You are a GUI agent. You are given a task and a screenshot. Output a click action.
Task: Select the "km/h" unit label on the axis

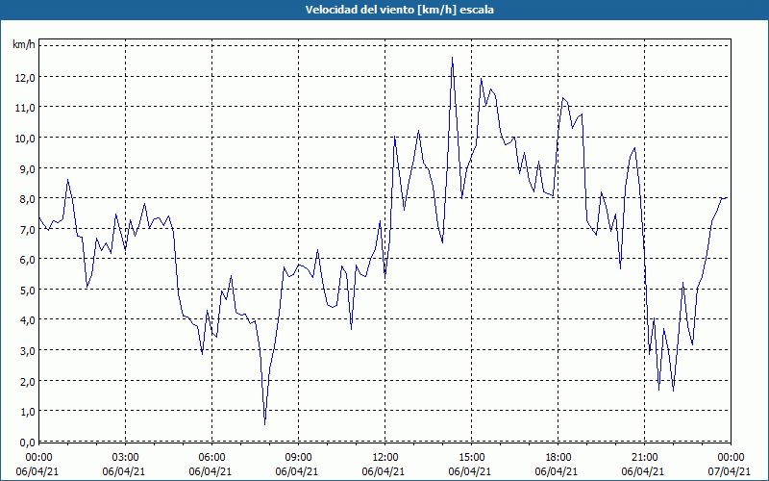[23, 45]
